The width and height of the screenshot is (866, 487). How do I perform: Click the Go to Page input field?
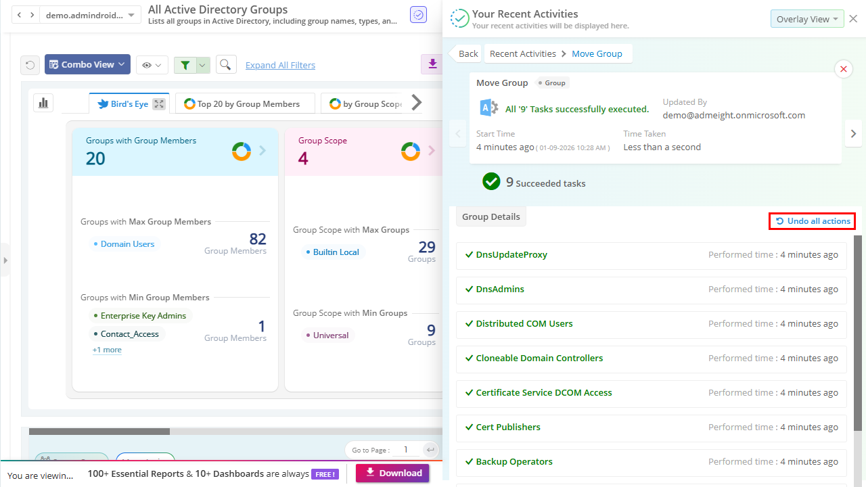click(x=406, y=450)
